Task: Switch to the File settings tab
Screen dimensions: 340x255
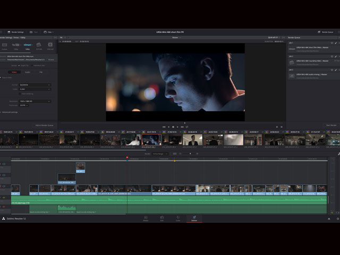Action: click(41, 72)
